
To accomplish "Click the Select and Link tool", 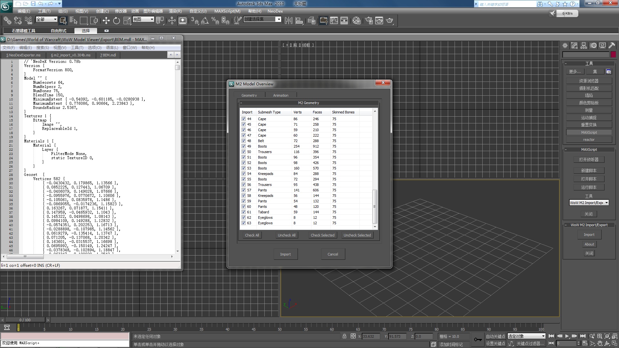I will 7,21.
